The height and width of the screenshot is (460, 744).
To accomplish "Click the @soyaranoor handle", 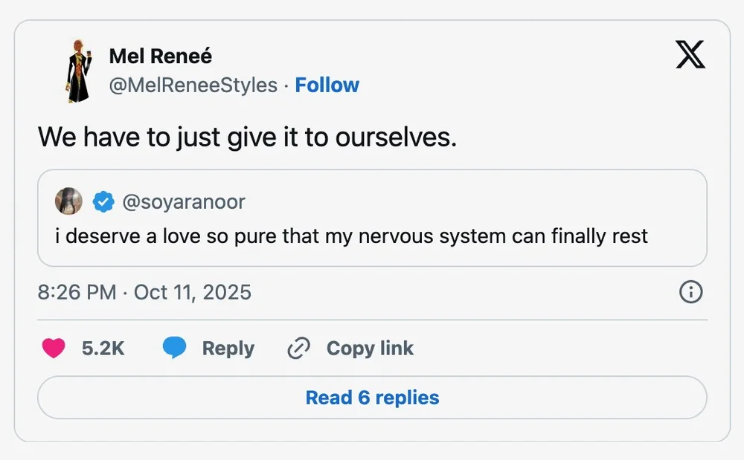I will (x=183, y=201).
